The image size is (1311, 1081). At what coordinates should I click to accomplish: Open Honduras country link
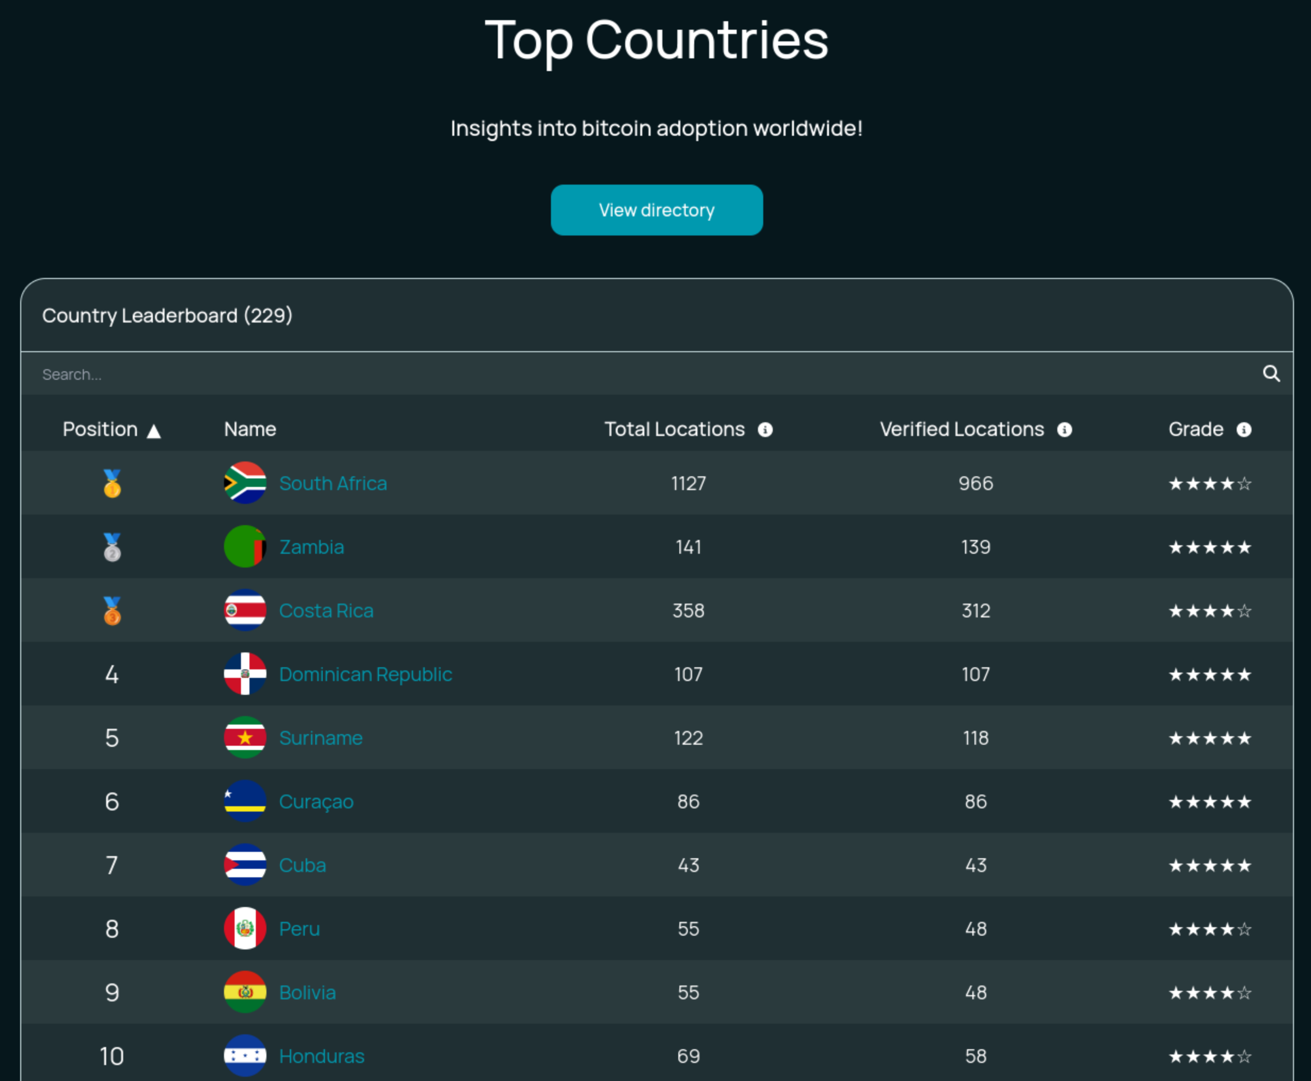pos(322,1056)
